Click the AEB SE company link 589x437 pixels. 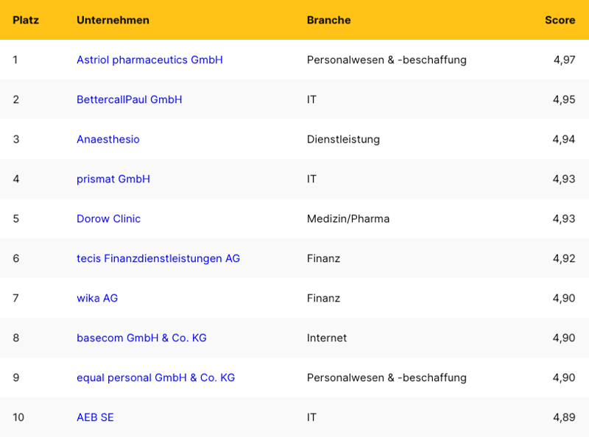click(95, 417)
